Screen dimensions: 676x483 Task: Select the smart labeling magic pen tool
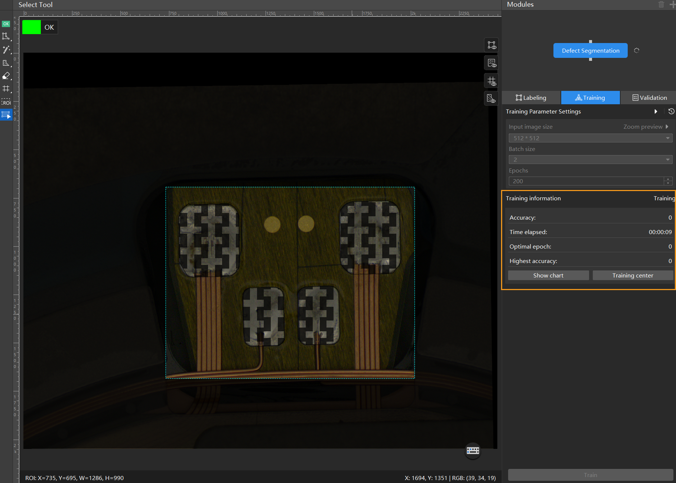click(x=6, y=49)
